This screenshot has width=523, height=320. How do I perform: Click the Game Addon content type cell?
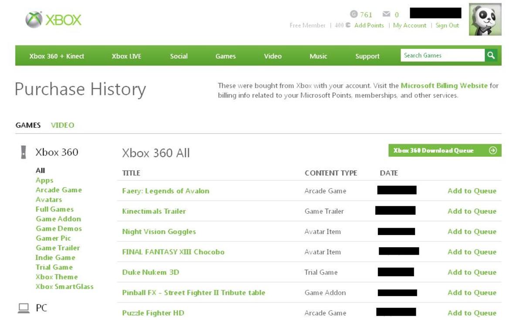pos(325,293)
